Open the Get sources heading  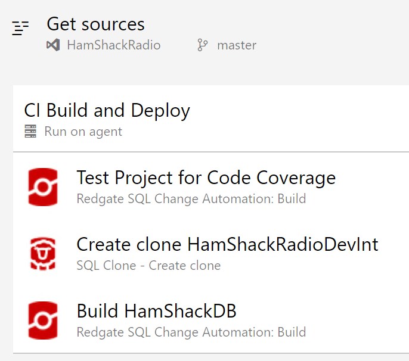95,24
